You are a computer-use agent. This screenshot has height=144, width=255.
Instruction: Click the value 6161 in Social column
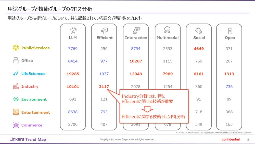(199, 74)
